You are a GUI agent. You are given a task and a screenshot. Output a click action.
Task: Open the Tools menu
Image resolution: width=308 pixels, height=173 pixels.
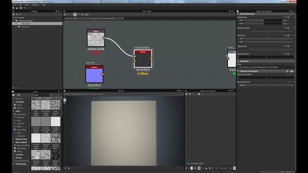[x=27, y=5]
